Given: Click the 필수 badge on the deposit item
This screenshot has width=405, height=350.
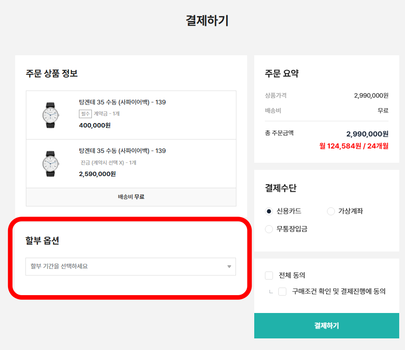Looking at the screenshot, I should pos(85,114).
